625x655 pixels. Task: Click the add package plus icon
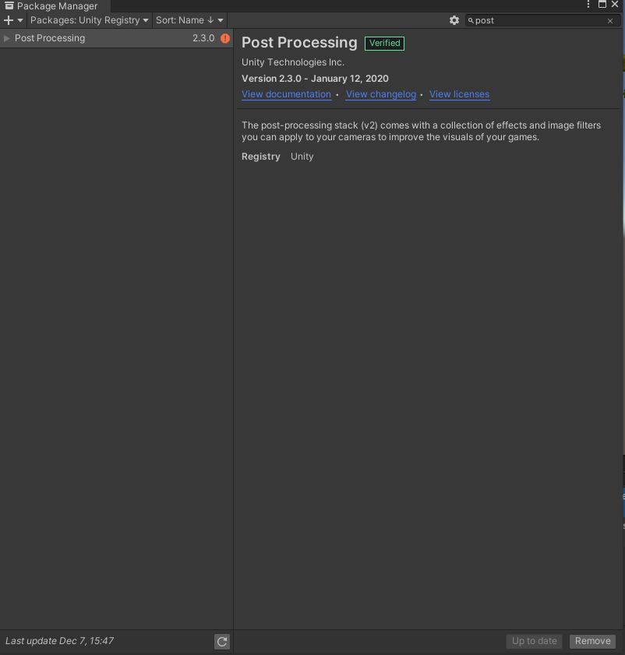pos(9,20)
